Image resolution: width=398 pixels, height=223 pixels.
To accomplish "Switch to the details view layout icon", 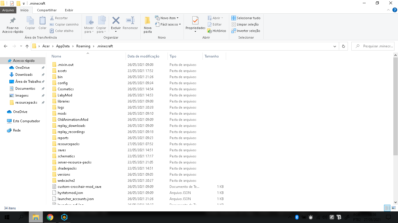I will [387, 208].
